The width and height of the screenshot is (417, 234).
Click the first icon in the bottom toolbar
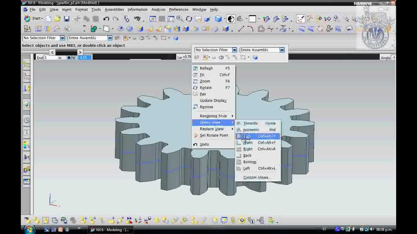[x=27, y=220]
